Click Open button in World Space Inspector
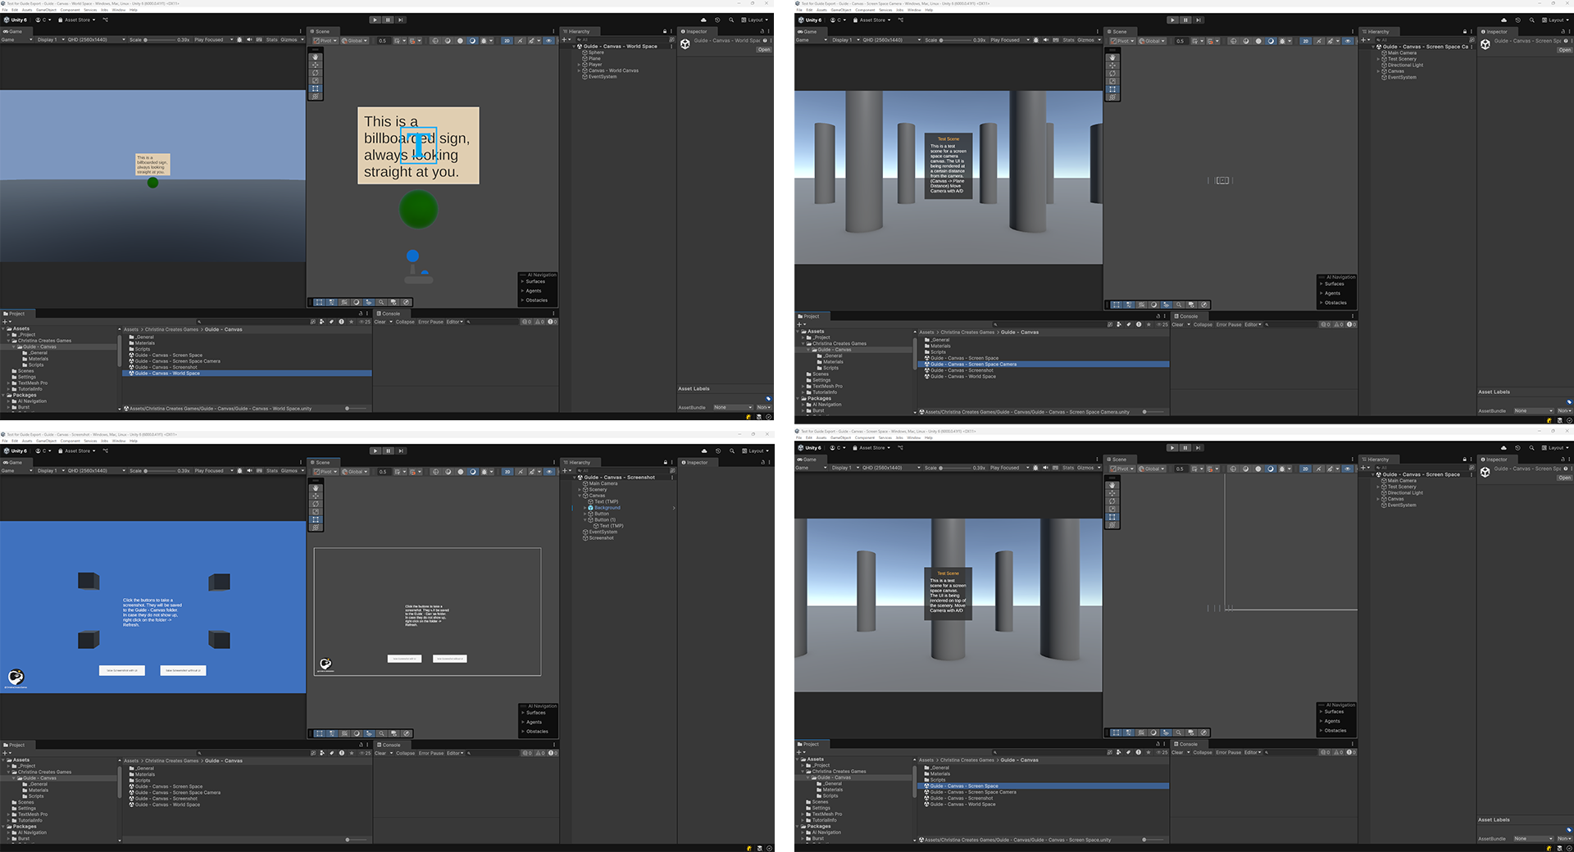 click(x=764, y=50)
